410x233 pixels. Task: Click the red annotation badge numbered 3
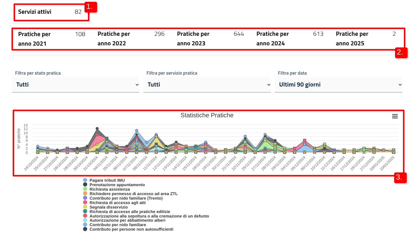(400, 178)
